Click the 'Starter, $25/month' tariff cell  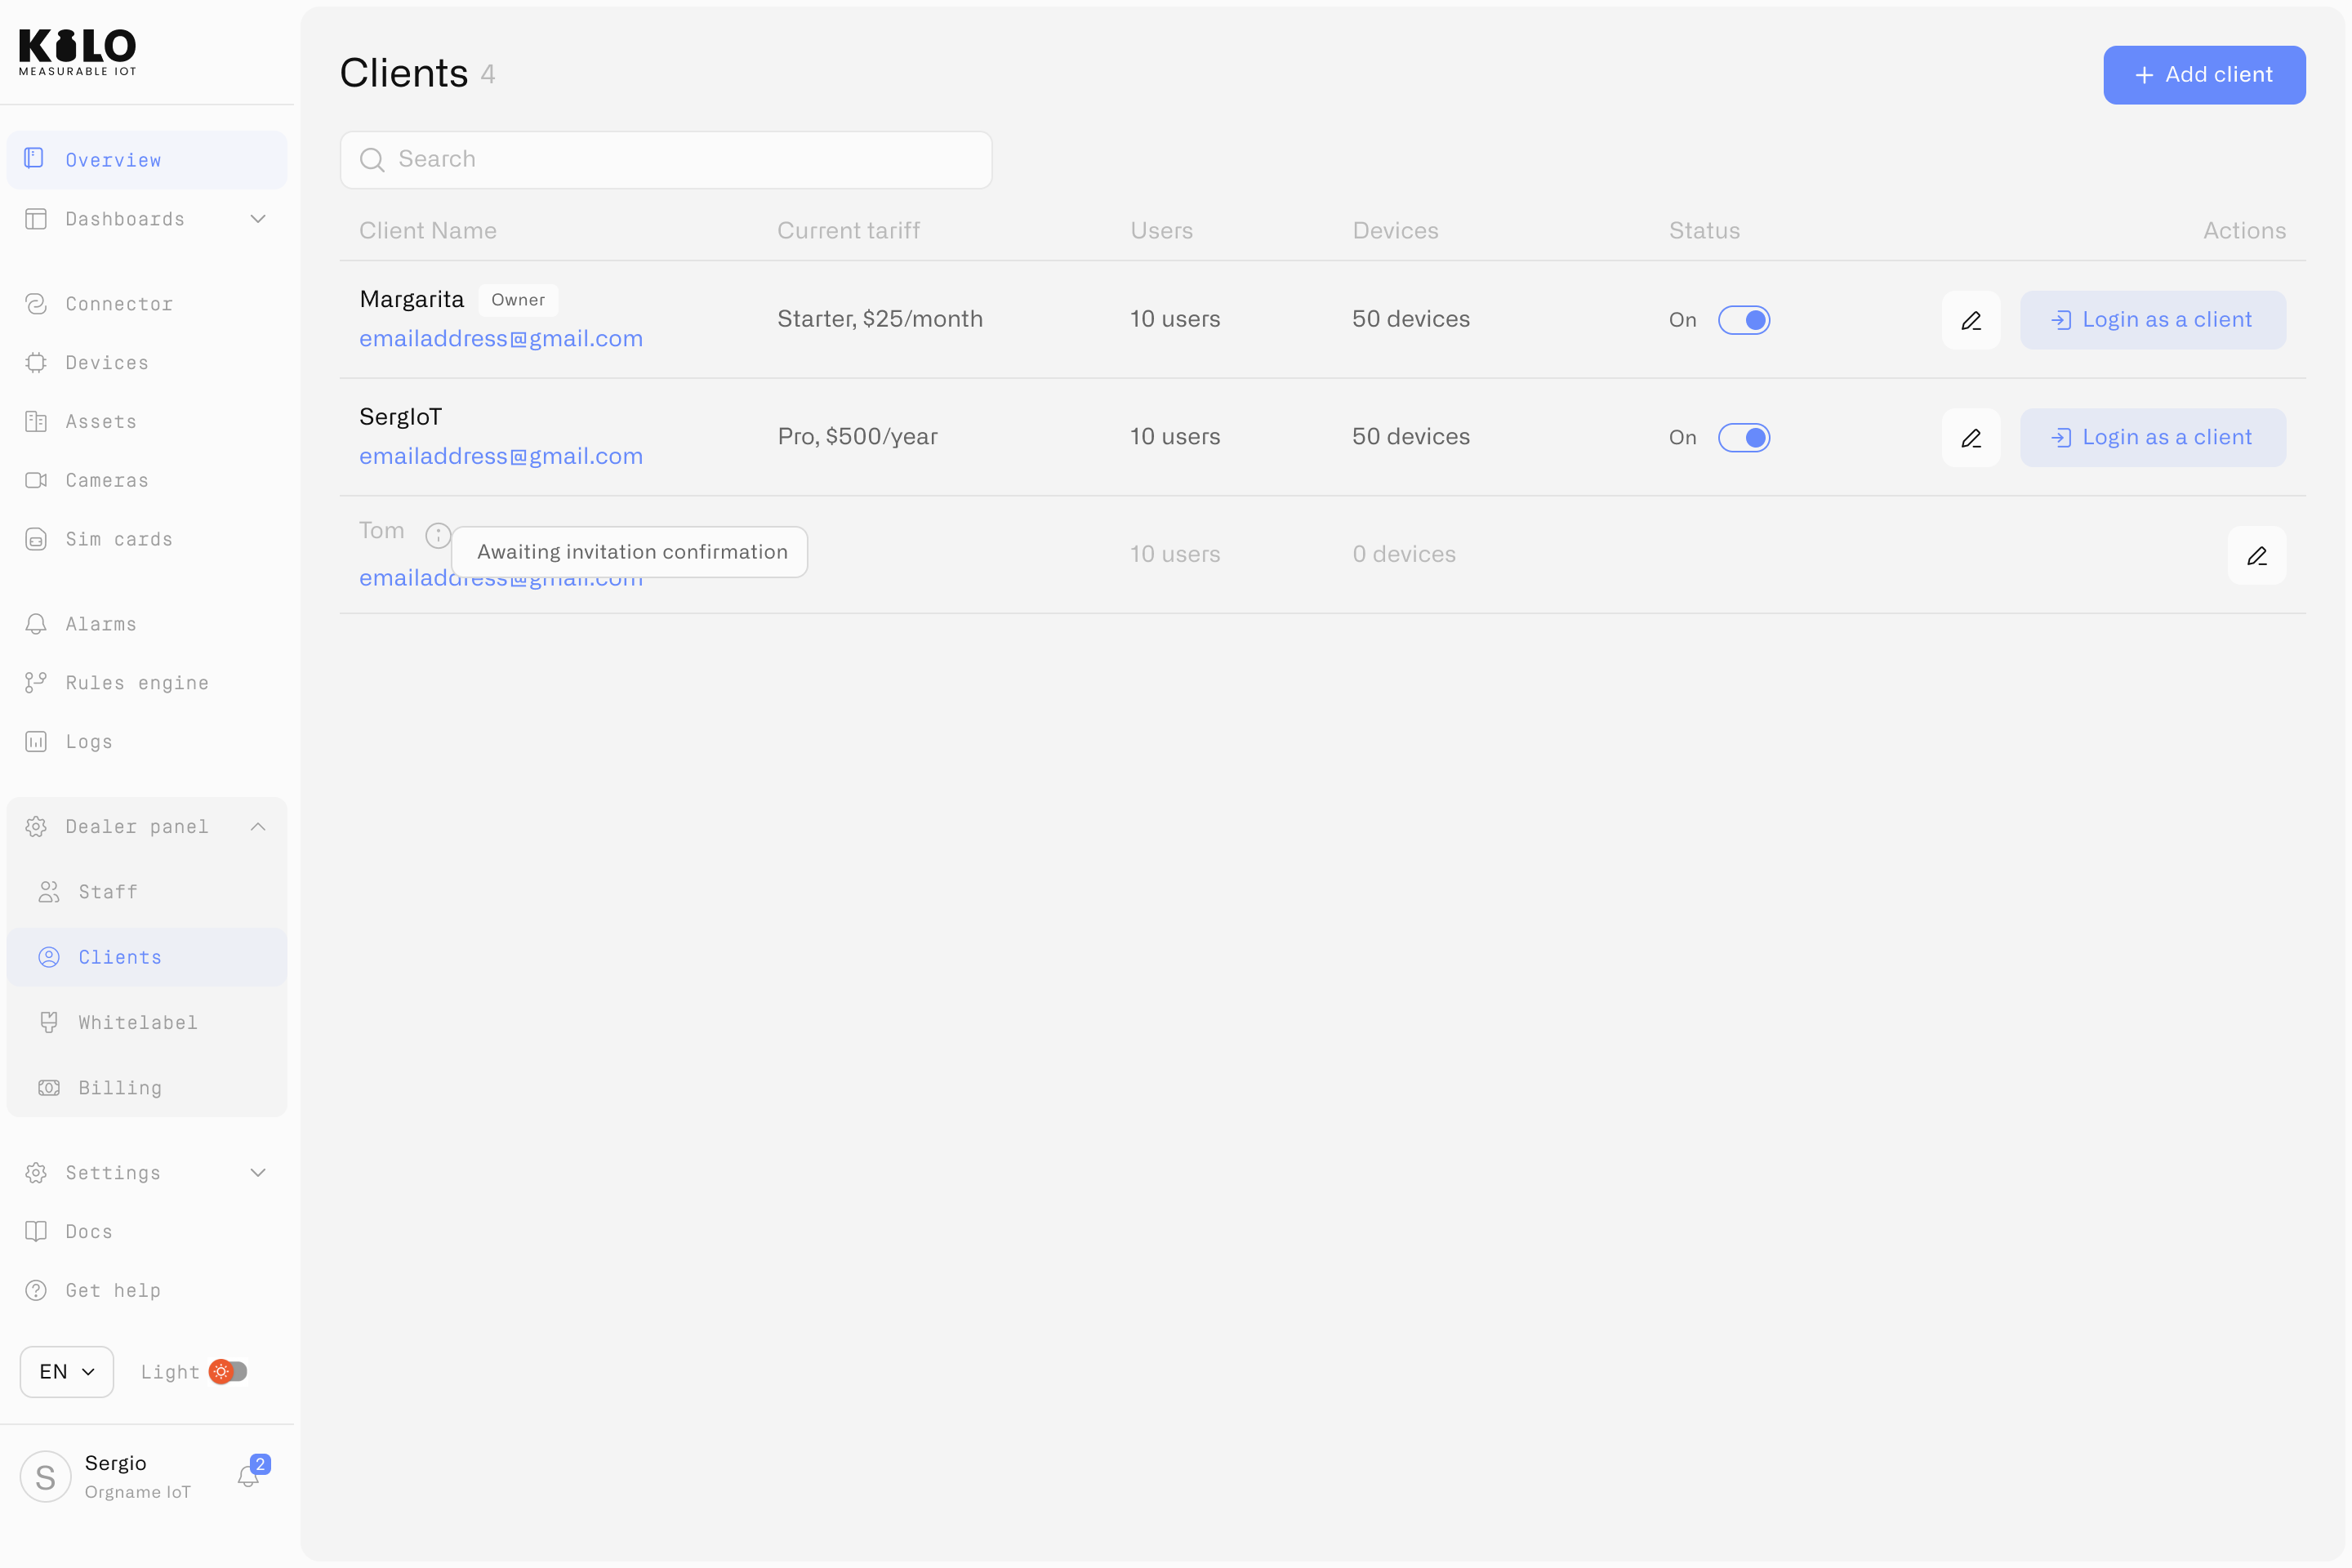[880, 319]
